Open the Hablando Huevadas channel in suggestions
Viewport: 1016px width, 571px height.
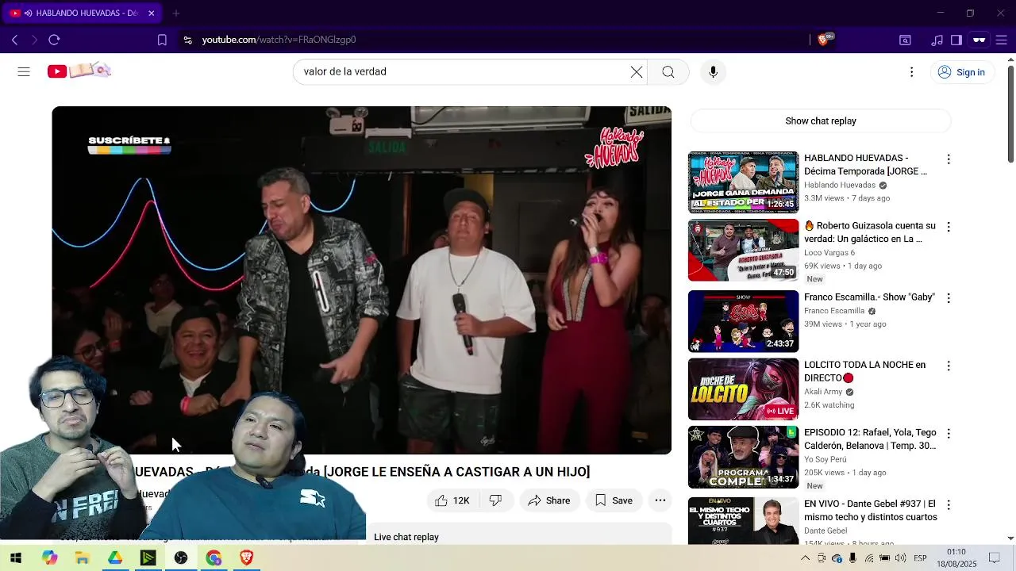coord(840,185)
